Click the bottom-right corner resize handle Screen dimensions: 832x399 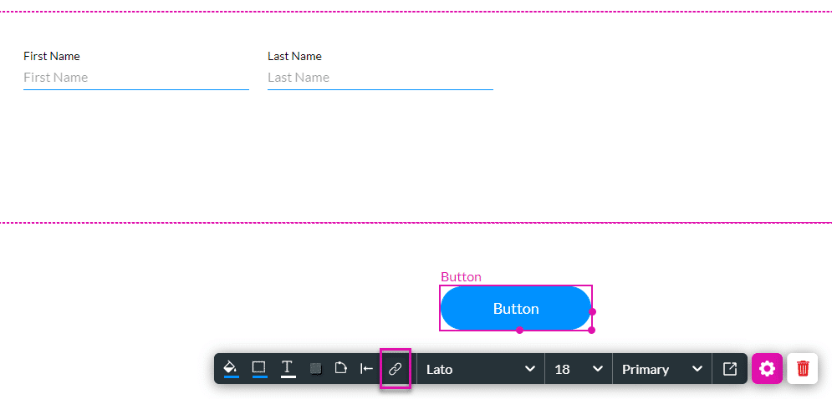click(x=591, y=330)
